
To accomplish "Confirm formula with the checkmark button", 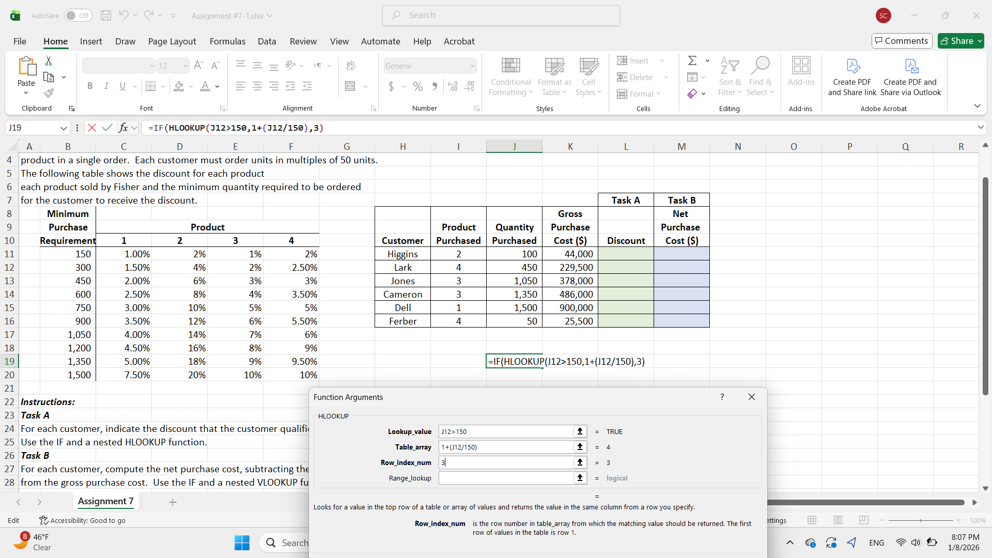I will pyautogui.click(x=107, y=128).
